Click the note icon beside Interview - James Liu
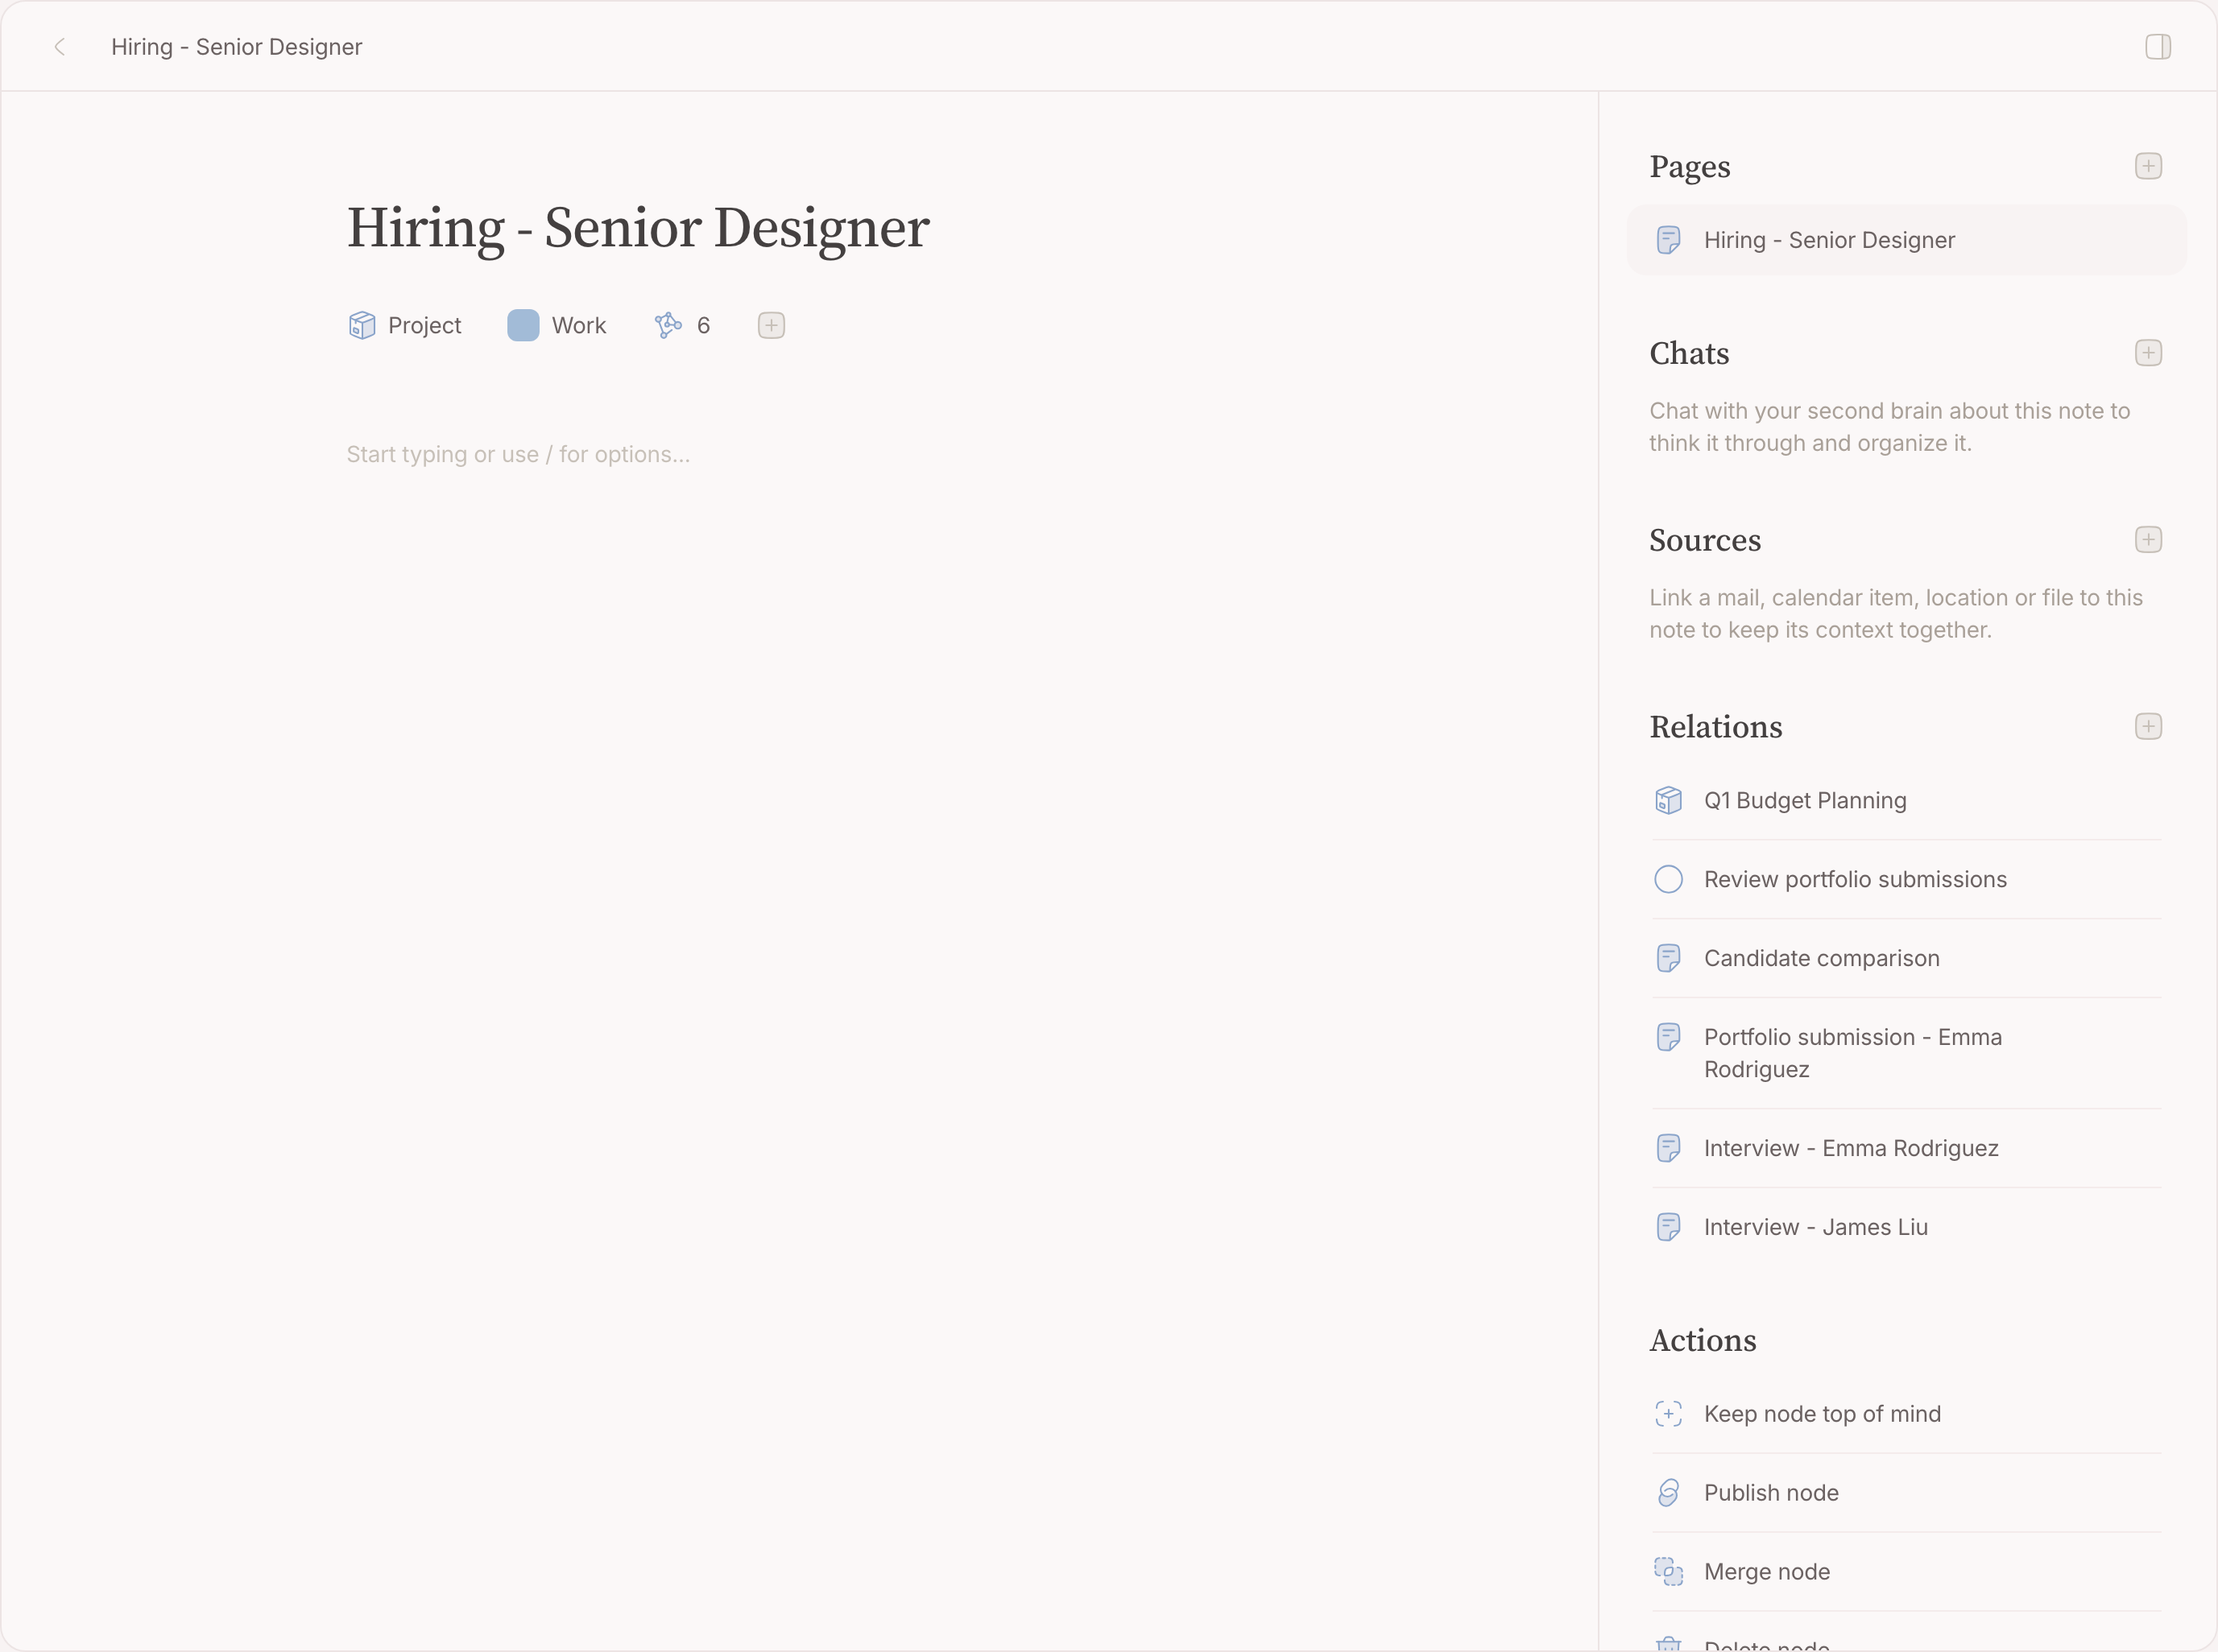The width and height of the screenshot is (2218, 1652). click(x=1669, y=1227)
